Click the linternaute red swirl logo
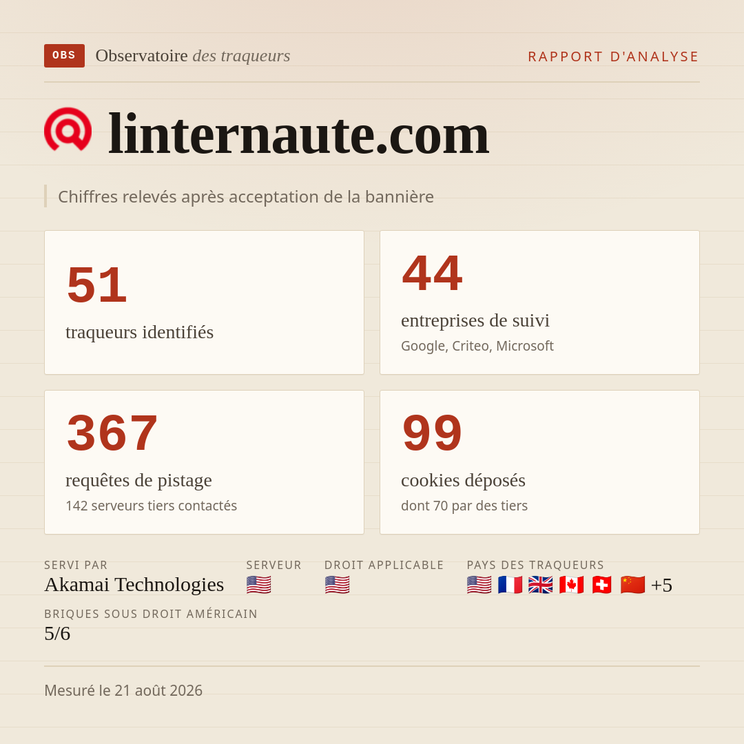Viewport: 744px width, 744px height. pos(68,130)
